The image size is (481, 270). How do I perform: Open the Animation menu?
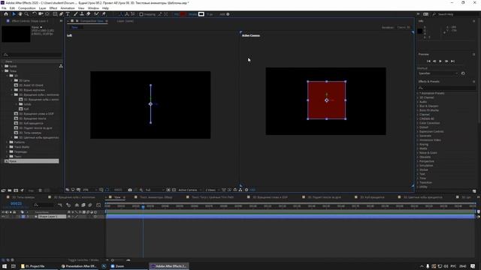point(68,8)
